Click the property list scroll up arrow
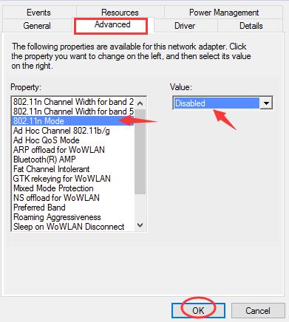Image resolution: width=289 pixels, height=322 pixels. (140, 103)
